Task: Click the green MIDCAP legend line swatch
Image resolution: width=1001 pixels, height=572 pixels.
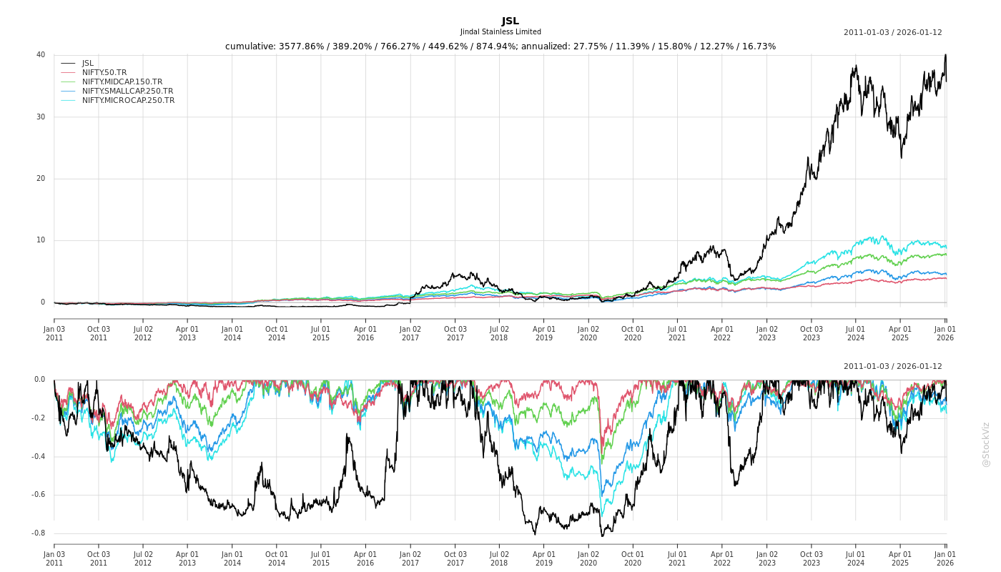Action: tap(68, 82)
